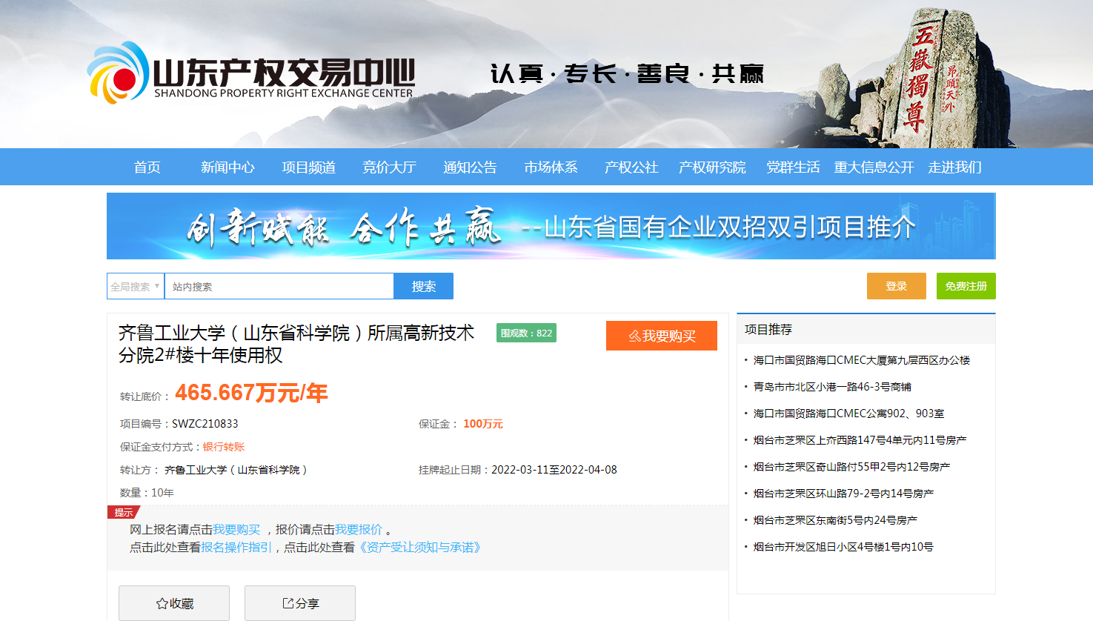Click the 创新赋能 合作共赢 banner
Image resolution: width=1093 pixels, height=621 pixels.
[551, 226]
